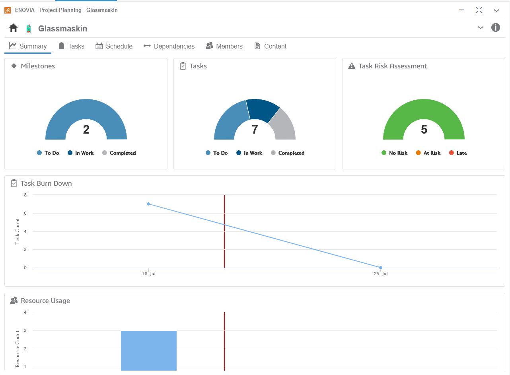The image size is (510, 375).
Task: Expand the chevron menu next to info icon
Action: click(481, 28)
